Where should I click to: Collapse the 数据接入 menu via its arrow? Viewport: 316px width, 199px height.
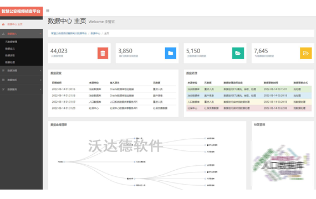40,34
